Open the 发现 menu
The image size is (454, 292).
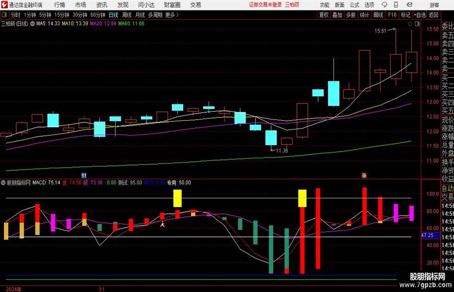click(x=123, y=5)
